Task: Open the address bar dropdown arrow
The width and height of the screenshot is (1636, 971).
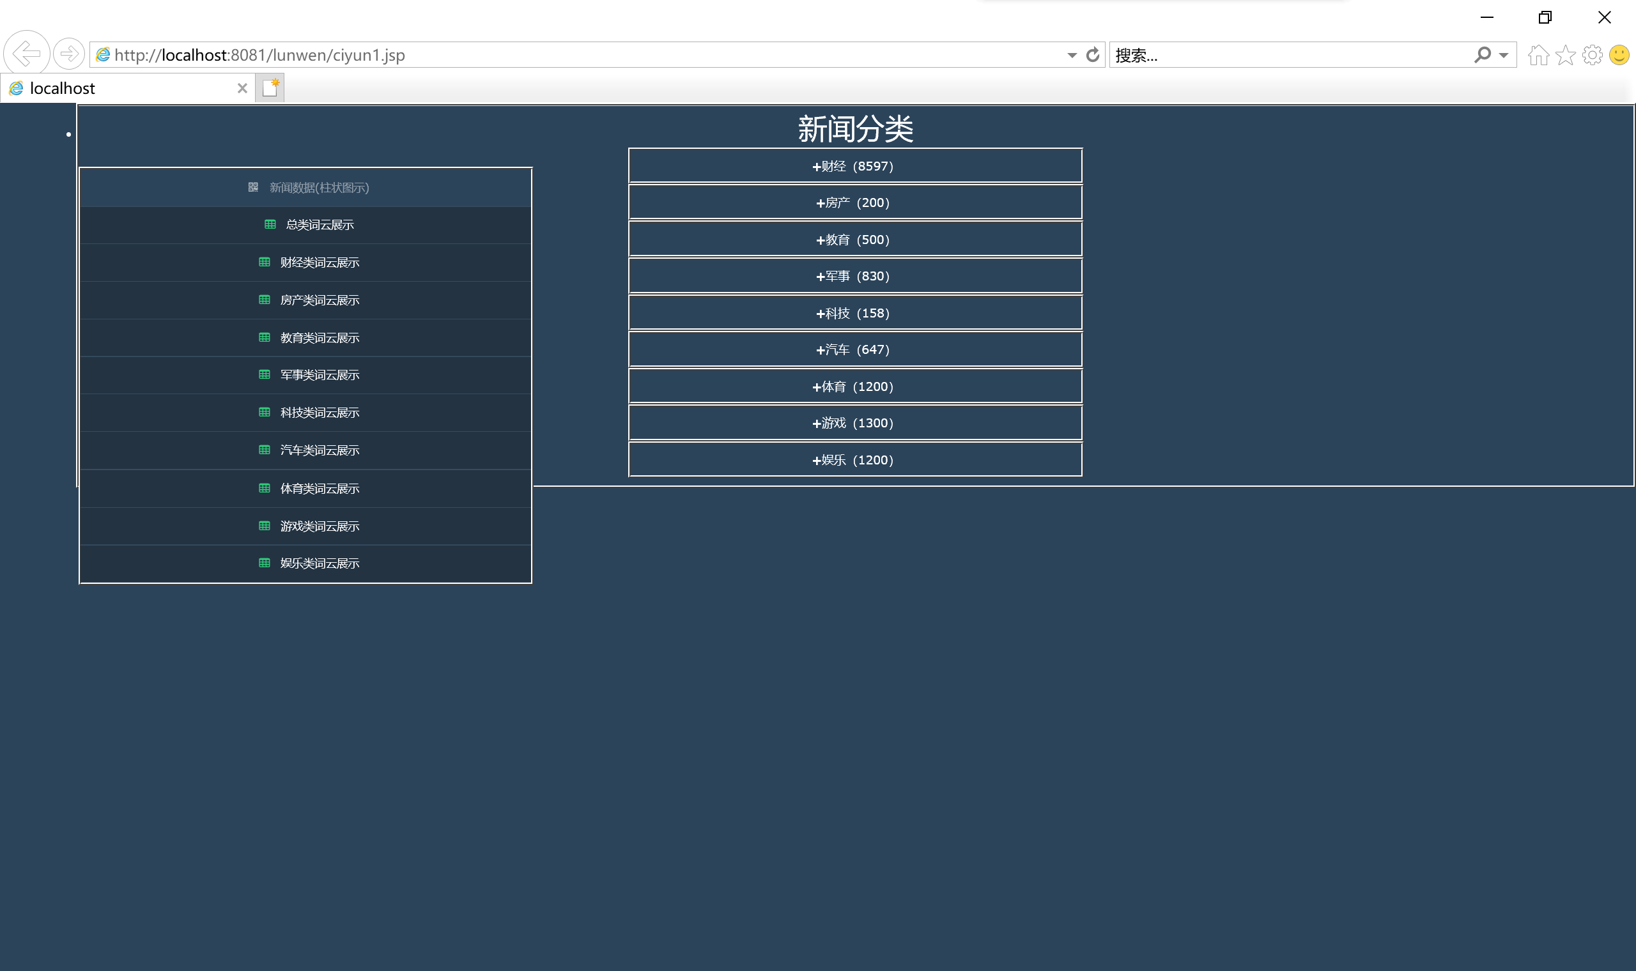Action: click(x=1071, y=56)
